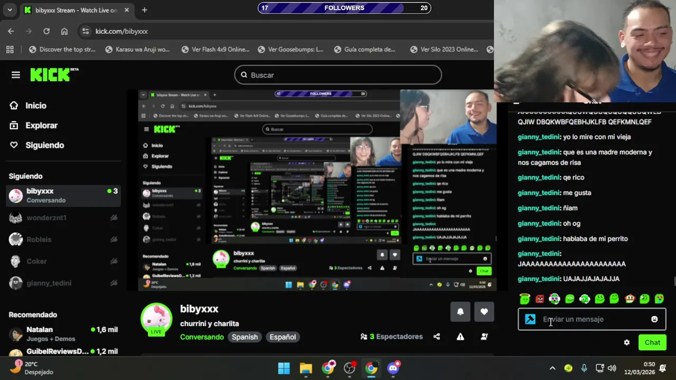Open 'Ver Goosebumps' bookmark
Screen dimensions: 676x380
[290, 50]
